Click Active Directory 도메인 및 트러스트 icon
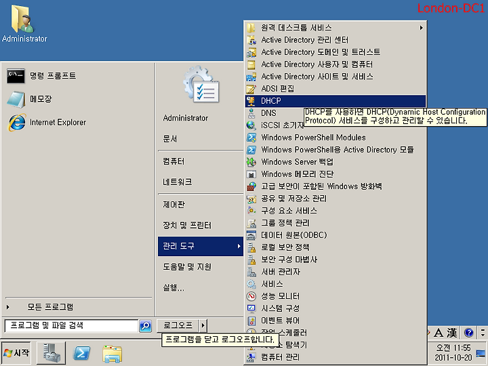The image size is (488, 366). point(251,52)
